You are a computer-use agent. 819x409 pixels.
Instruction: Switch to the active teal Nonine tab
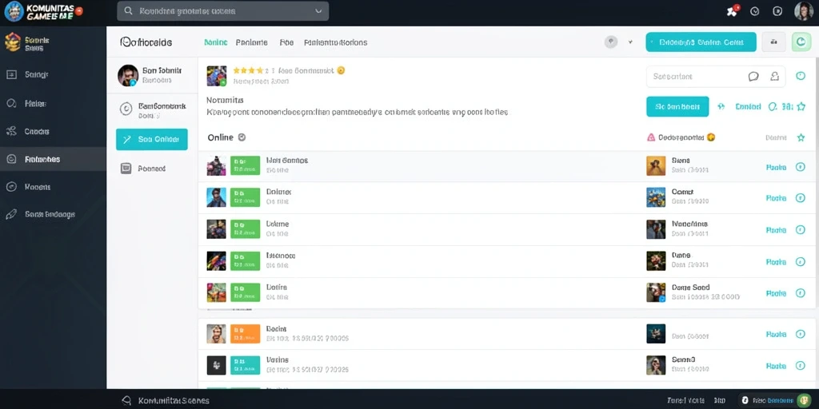216,42
